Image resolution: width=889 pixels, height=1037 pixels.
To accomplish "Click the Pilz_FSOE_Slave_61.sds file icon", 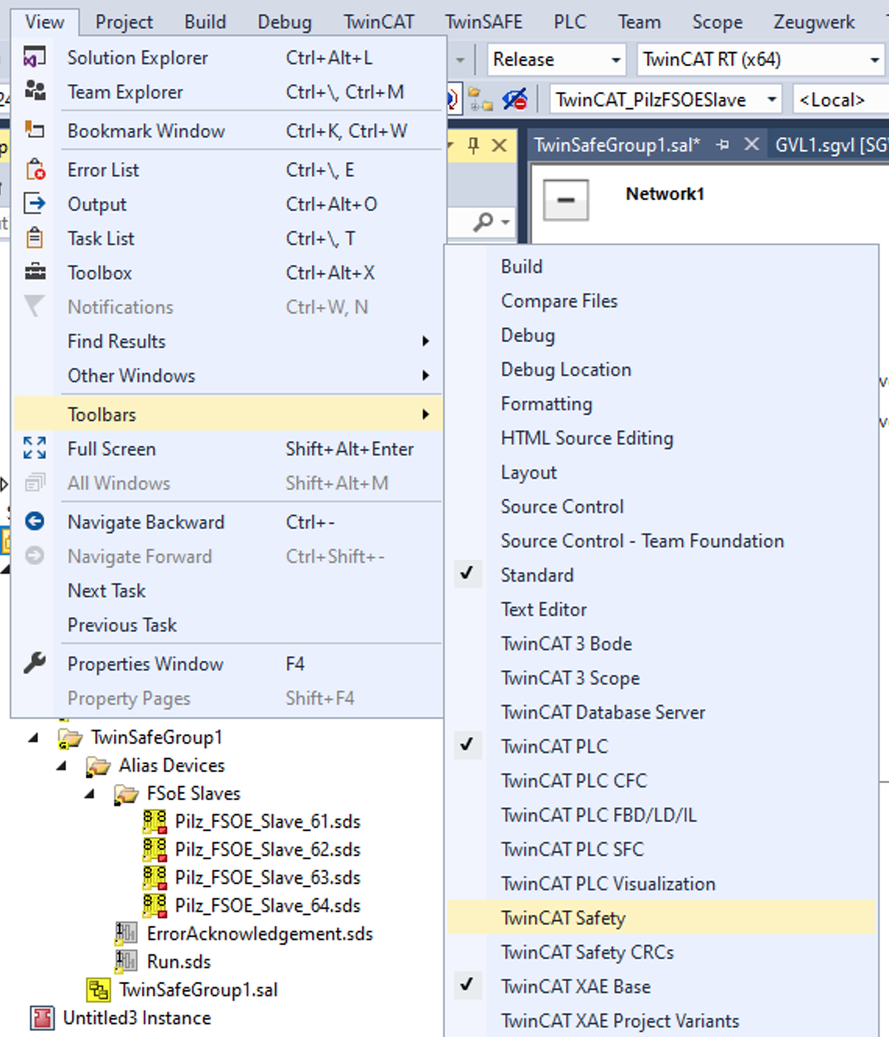I will click(154, 821).
